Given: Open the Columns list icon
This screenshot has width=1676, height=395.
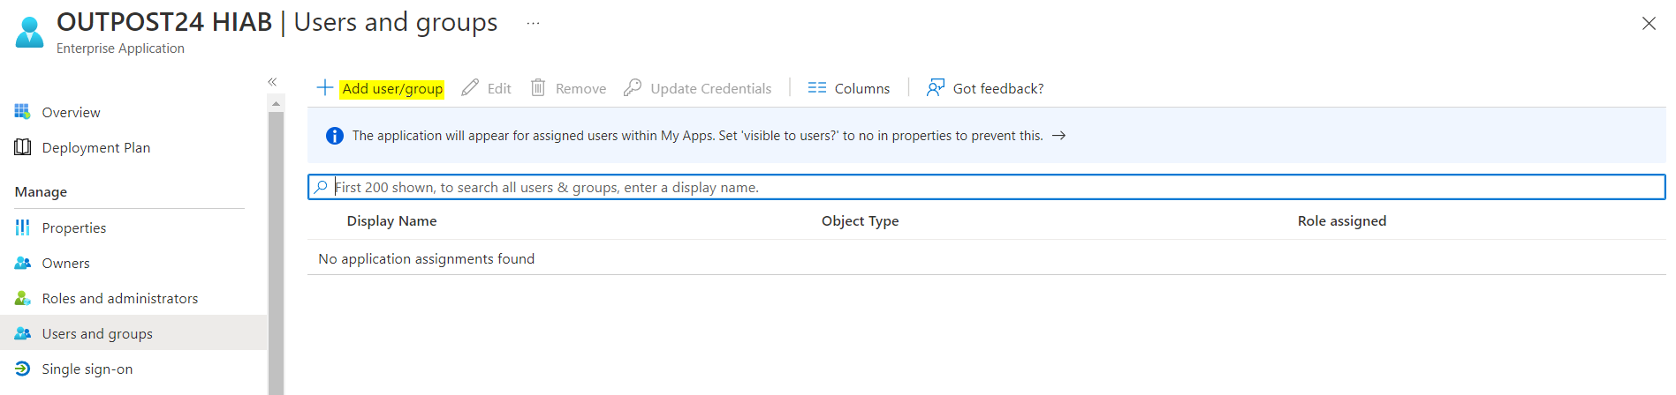Looking at the screenshot, I should coord(817,88).
